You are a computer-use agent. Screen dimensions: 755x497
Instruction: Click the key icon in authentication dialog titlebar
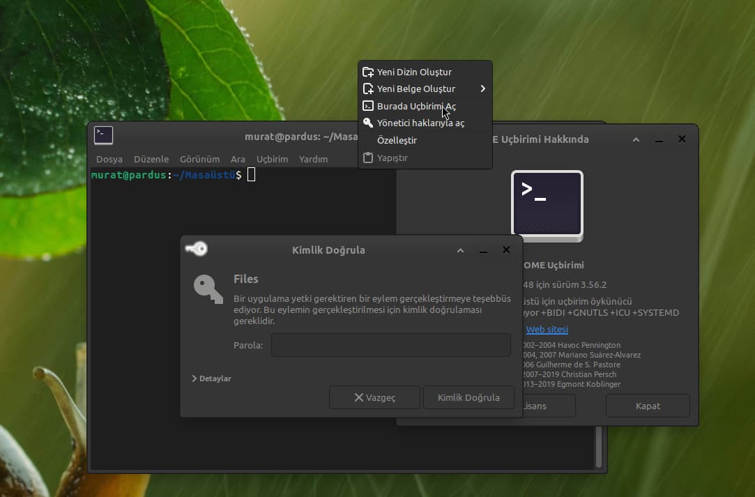tap(197, 249)
